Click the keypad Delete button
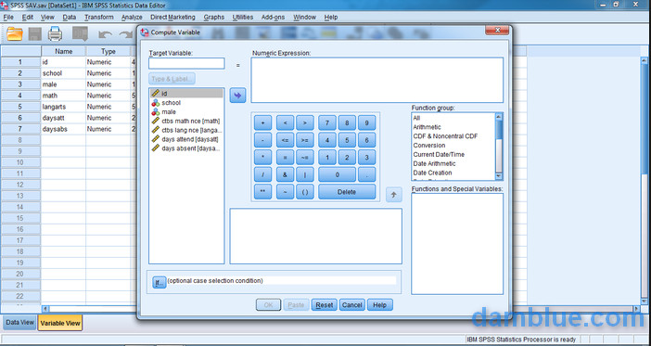Viewport: 651px width, 346px height. [347, 192]
